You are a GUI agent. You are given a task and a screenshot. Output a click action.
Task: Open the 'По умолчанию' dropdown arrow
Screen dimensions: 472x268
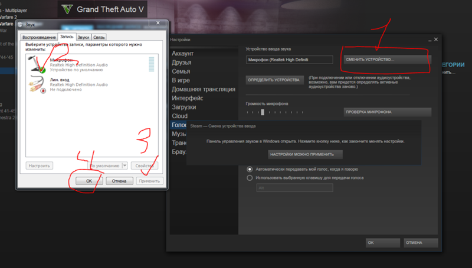[x=125, y=166]
